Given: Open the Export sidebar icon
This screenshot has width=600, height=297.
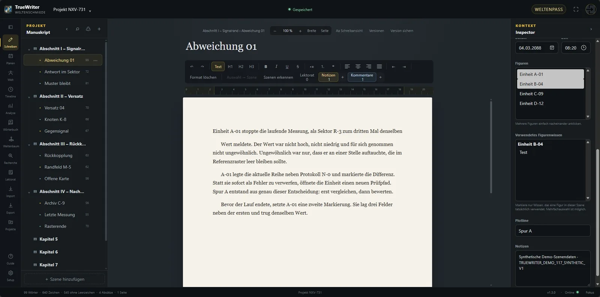Looking at the screenshot, I should click(10, 208).
